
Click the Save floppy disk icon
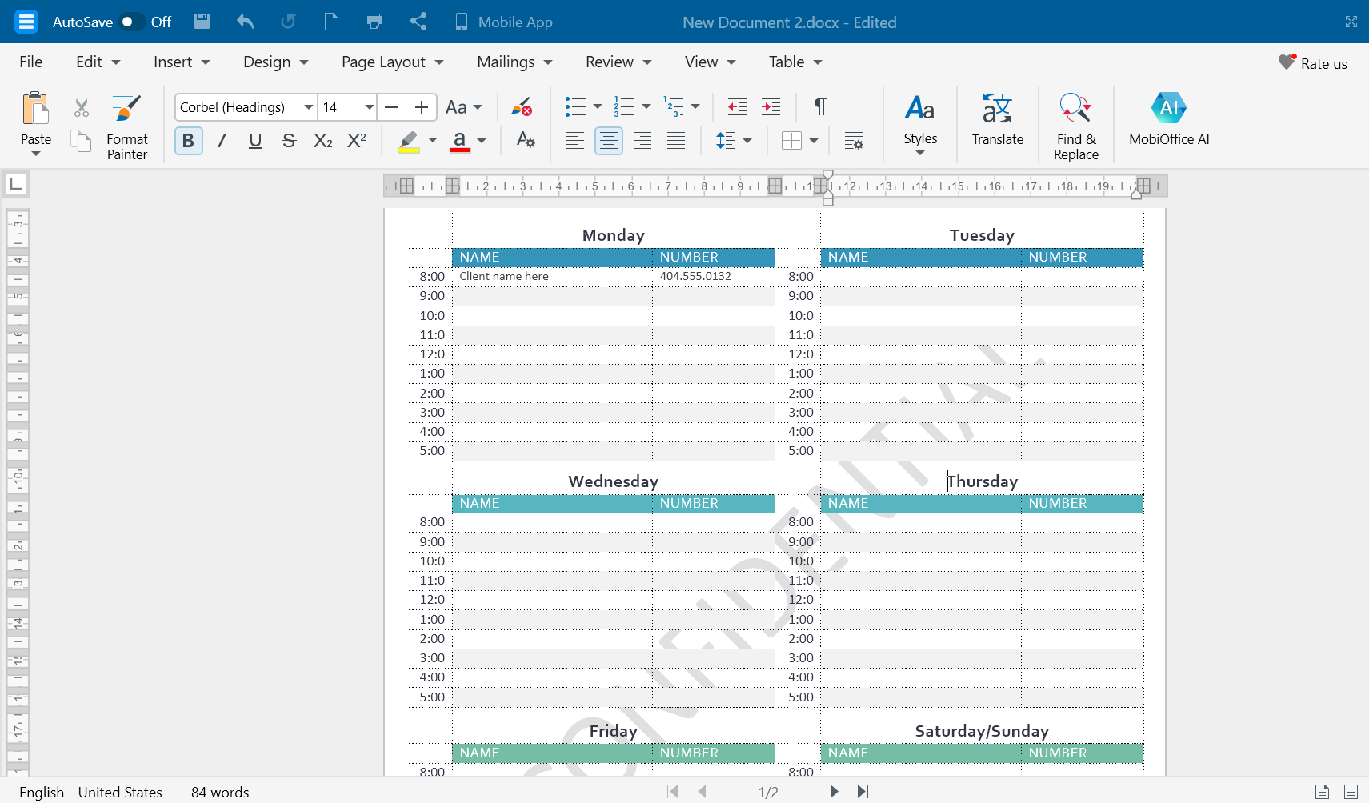coord(202,22)
